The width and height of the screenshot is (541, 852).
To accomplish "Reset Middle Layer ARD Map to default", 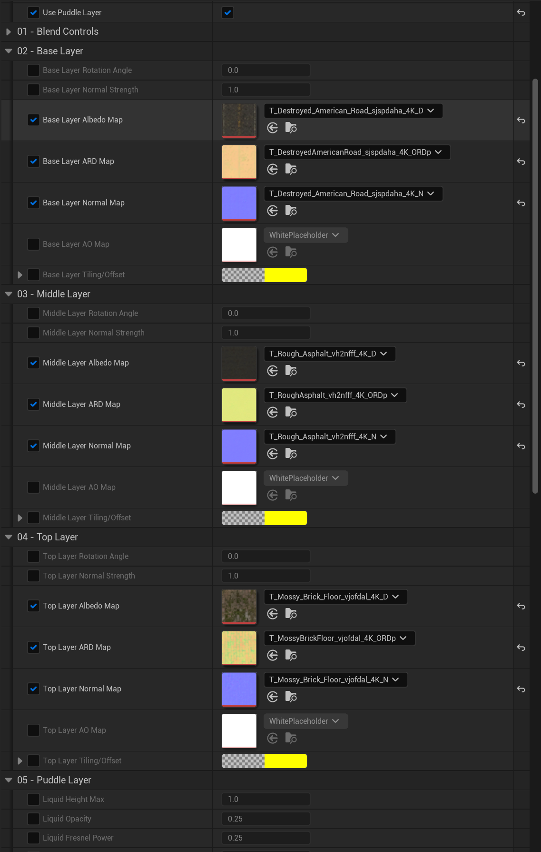I will (x=521, y=405).
